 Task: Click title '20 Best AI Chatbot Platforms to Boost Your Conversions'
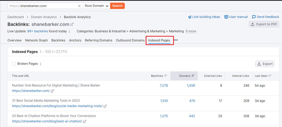click(54, 116)
